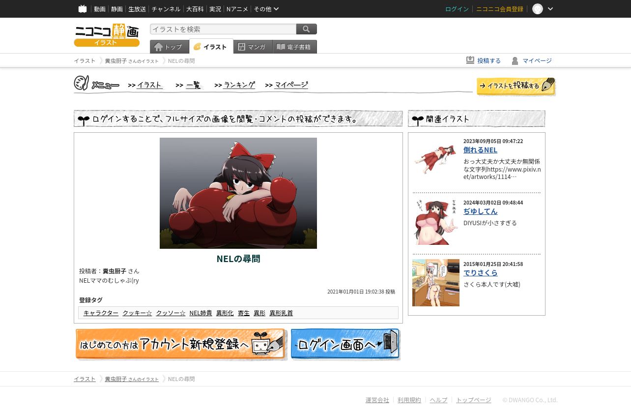Viewport: 631px width, 413px height.
Task: Click 糞虫厨子 さんのイラスト bottom breadcrumb
Action: [132, 379]
